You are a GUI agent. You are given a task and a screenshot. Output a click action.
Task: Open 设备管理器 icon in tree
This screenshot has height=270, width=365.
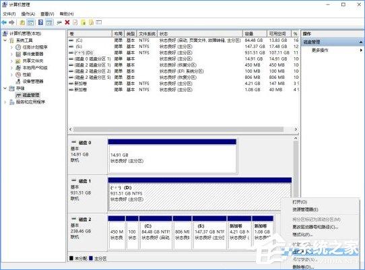(x=18, y=81)
